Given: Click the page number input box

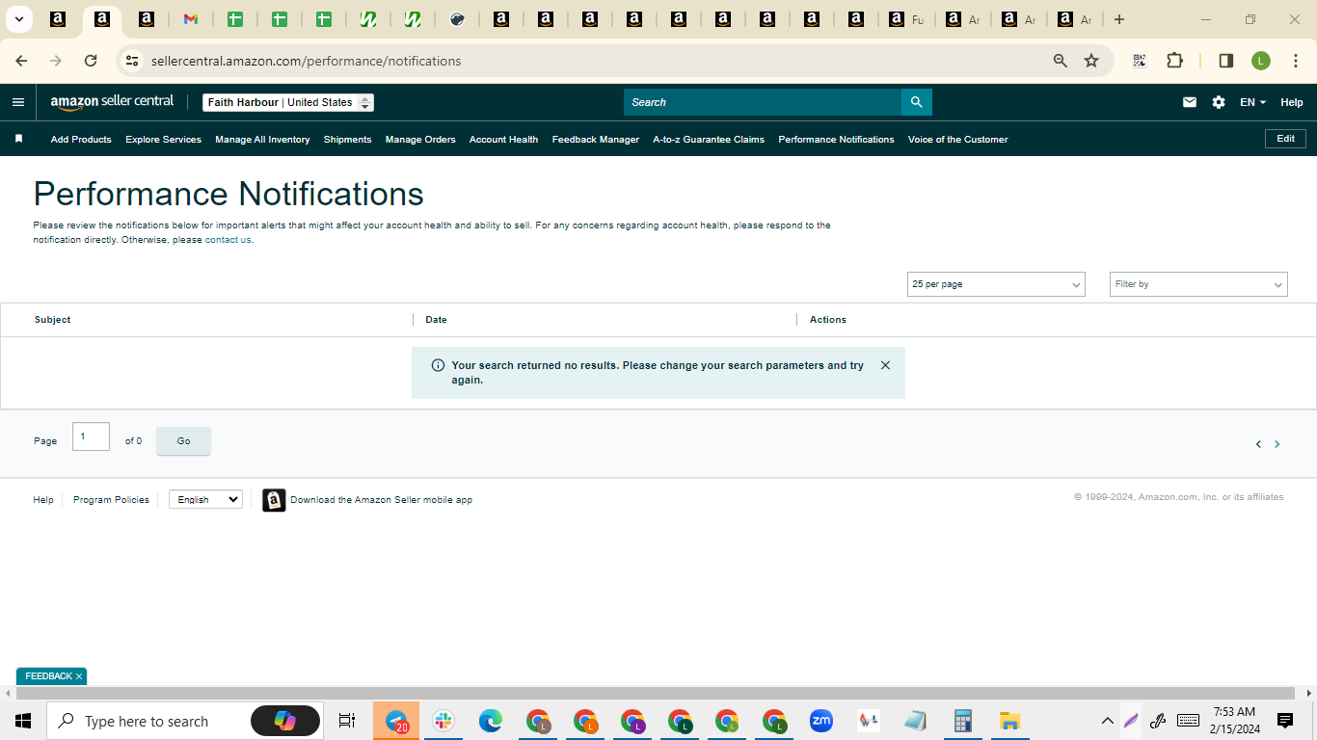Looking at the screenshot, I should [x=91, y=436].
